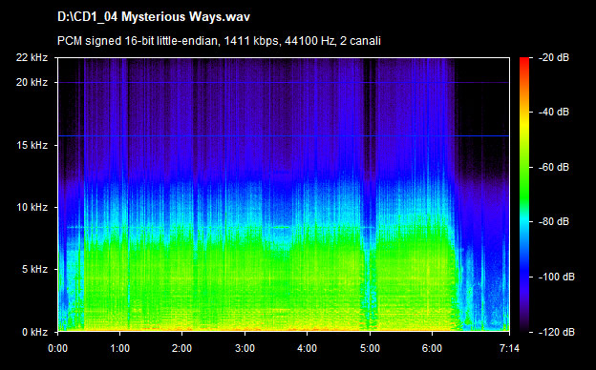596x370 pixels.
Task: Click the 5:00 time axis marker
Action: (370, 348)
